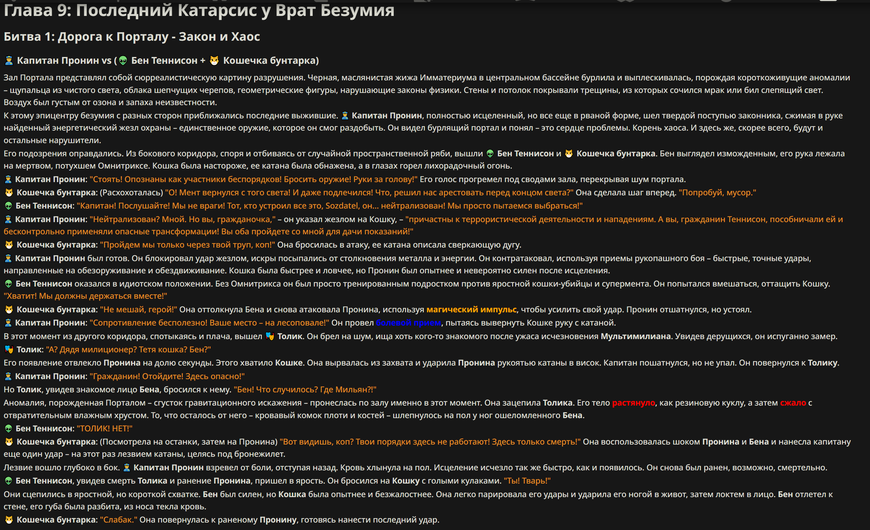Click orange quote 'Ты! Тварь!'
The image size is (870, 530).
coord(527,481)
